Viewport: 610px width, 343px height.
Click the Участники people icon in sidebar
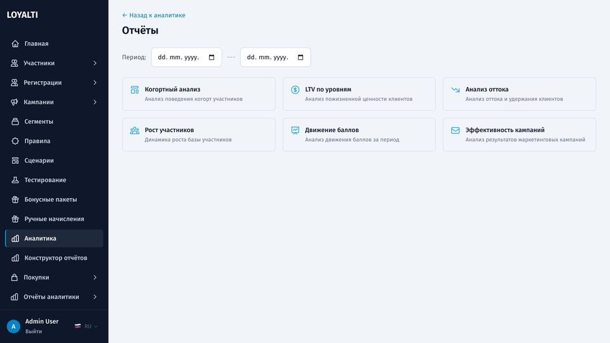click(x=15, y=63)
